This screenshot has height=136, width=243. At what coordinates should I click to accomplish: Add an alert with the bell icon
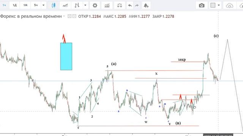click(x=146, y=6)
